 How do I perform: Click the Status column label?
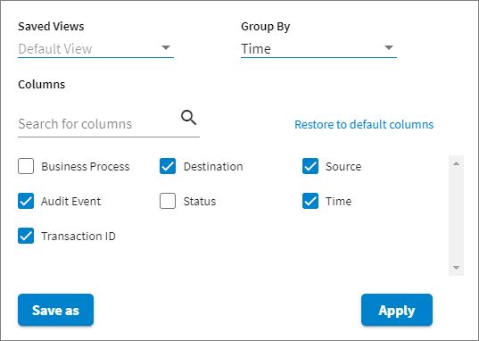click(200, 201)
